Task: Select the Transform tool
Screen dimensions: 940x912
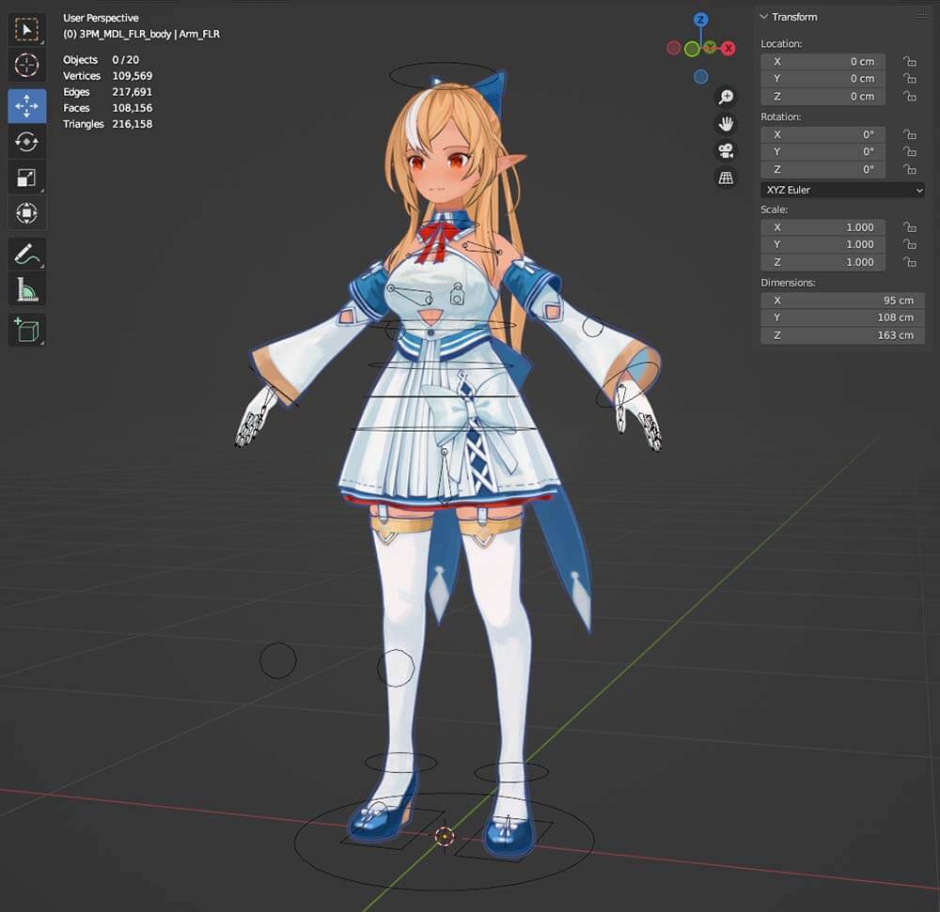Action: point(26,213)
